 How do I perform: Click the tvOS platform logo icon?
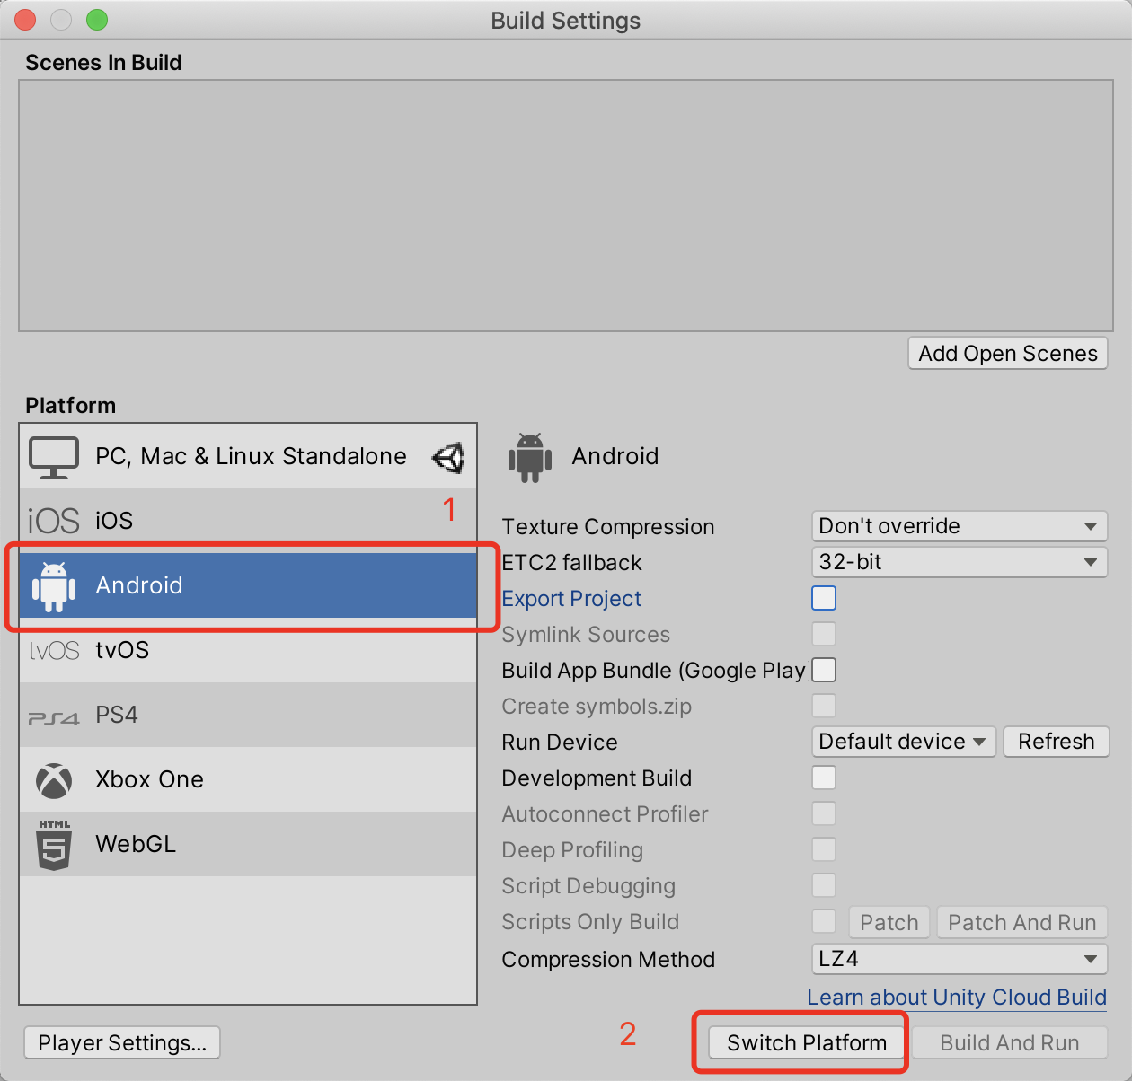click(54, 650)
